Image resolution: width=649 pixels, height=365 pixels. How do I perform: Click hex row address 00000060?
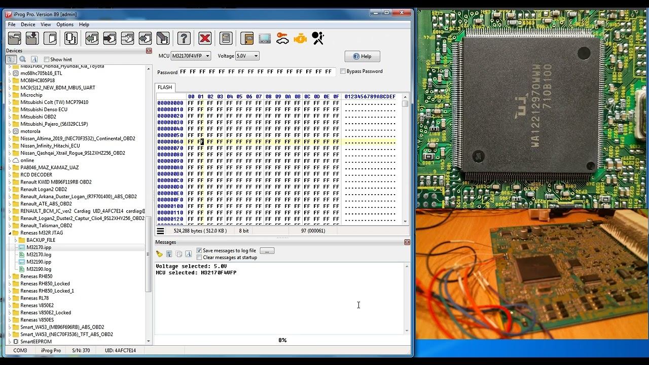tap(170, 142)
